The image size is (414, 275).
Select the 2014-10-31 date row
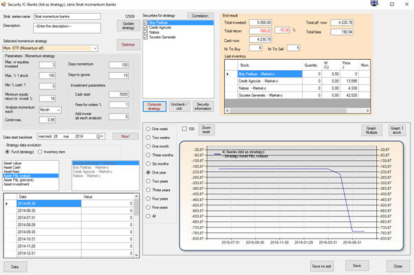(x=69, y=239)
